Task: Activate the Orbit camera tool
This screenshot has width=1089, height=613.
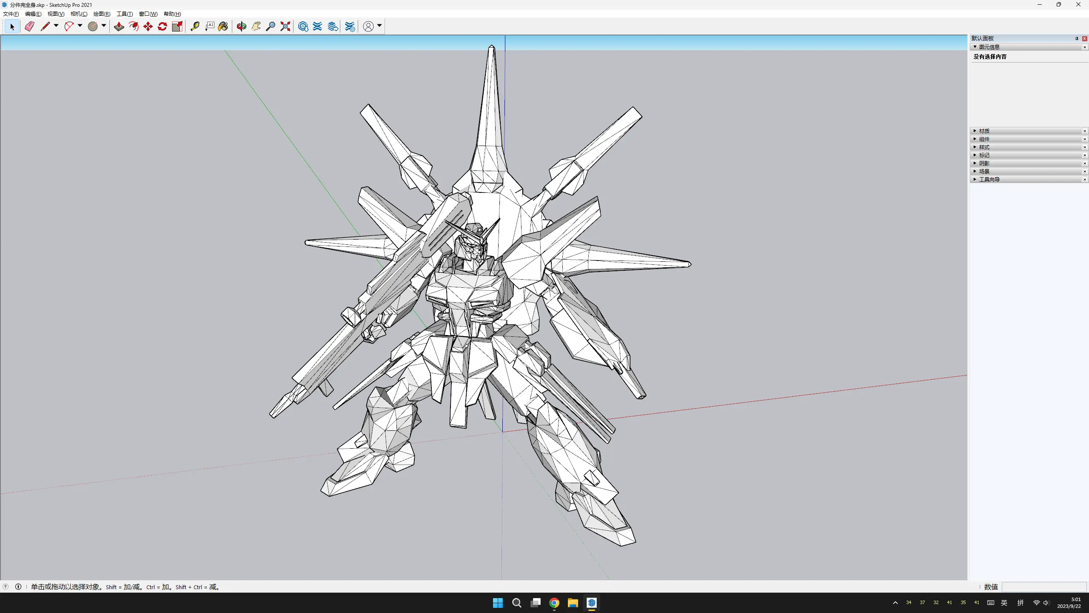Action: click(242, 26)
